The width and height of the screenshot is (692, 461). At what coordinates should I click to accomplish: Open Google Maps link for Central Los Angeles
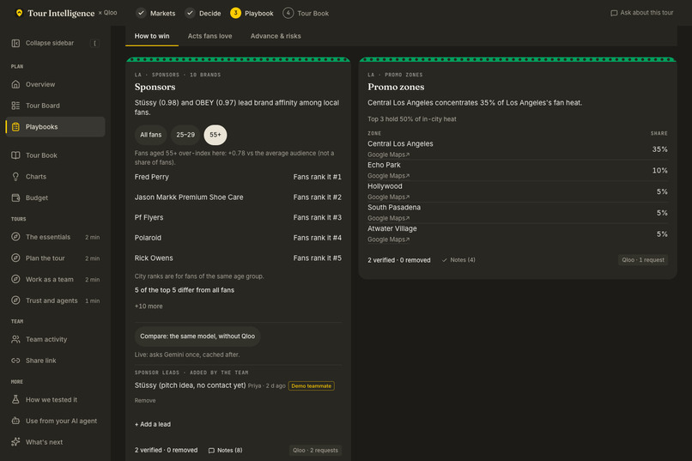[x=388, y=155]
